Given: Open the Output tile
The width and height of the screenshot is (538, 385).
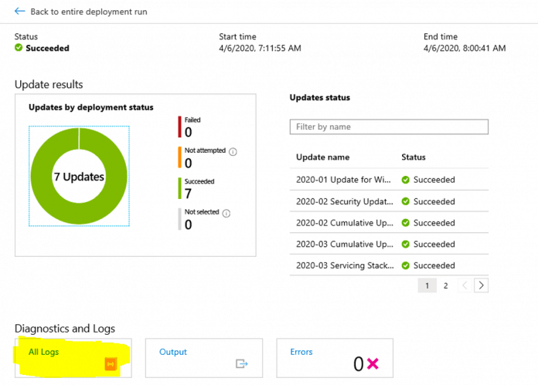Looking at the screenshot, I should (204, 358).
